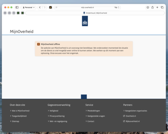
Task: Open the Personal profile dropdown
Action: 29,7
